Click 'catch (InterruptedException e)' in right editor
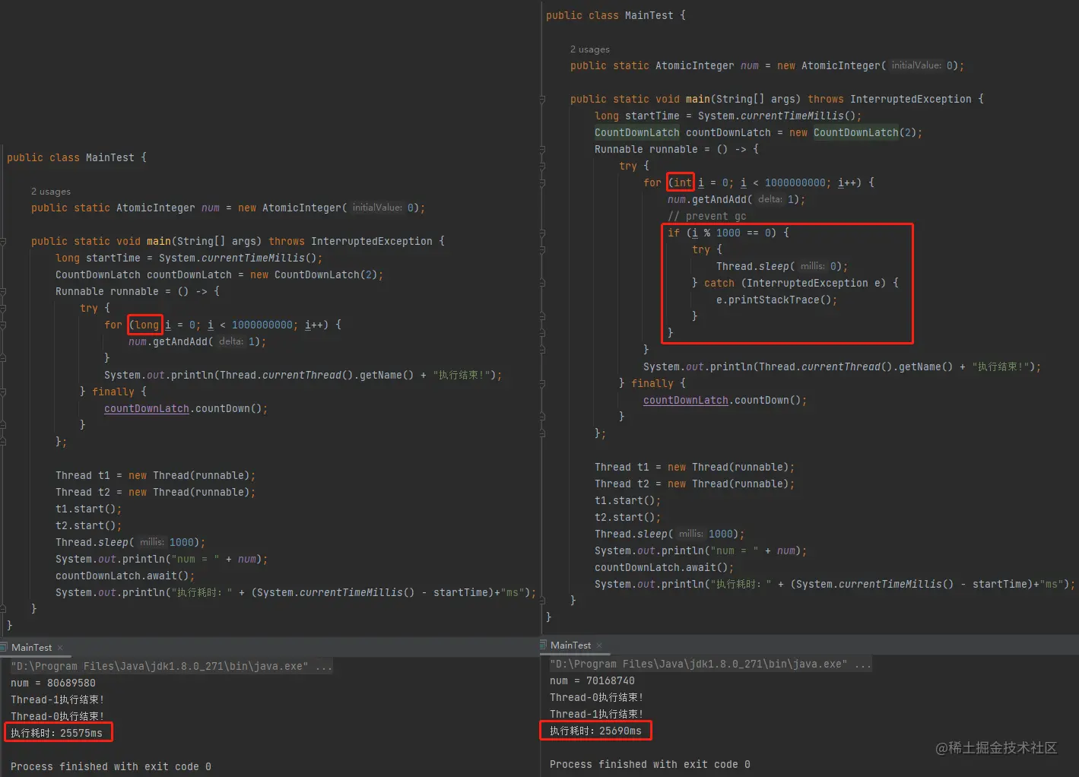 [795, 283]
